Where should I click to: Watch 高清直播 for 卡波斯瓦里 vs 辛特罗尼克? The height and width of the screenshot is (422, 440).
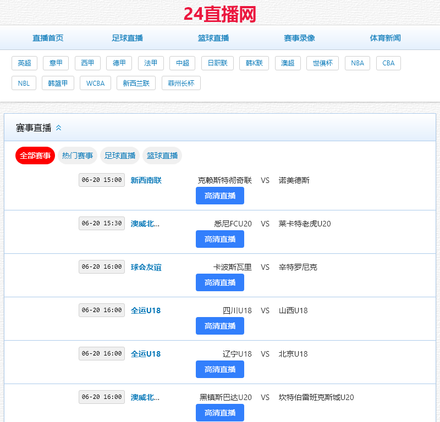(x=220, y=282)
